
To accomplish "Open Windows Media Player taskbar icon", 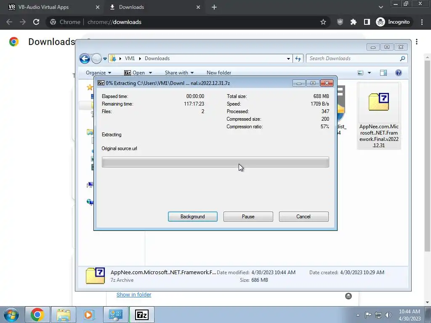I will pos(89,315).
